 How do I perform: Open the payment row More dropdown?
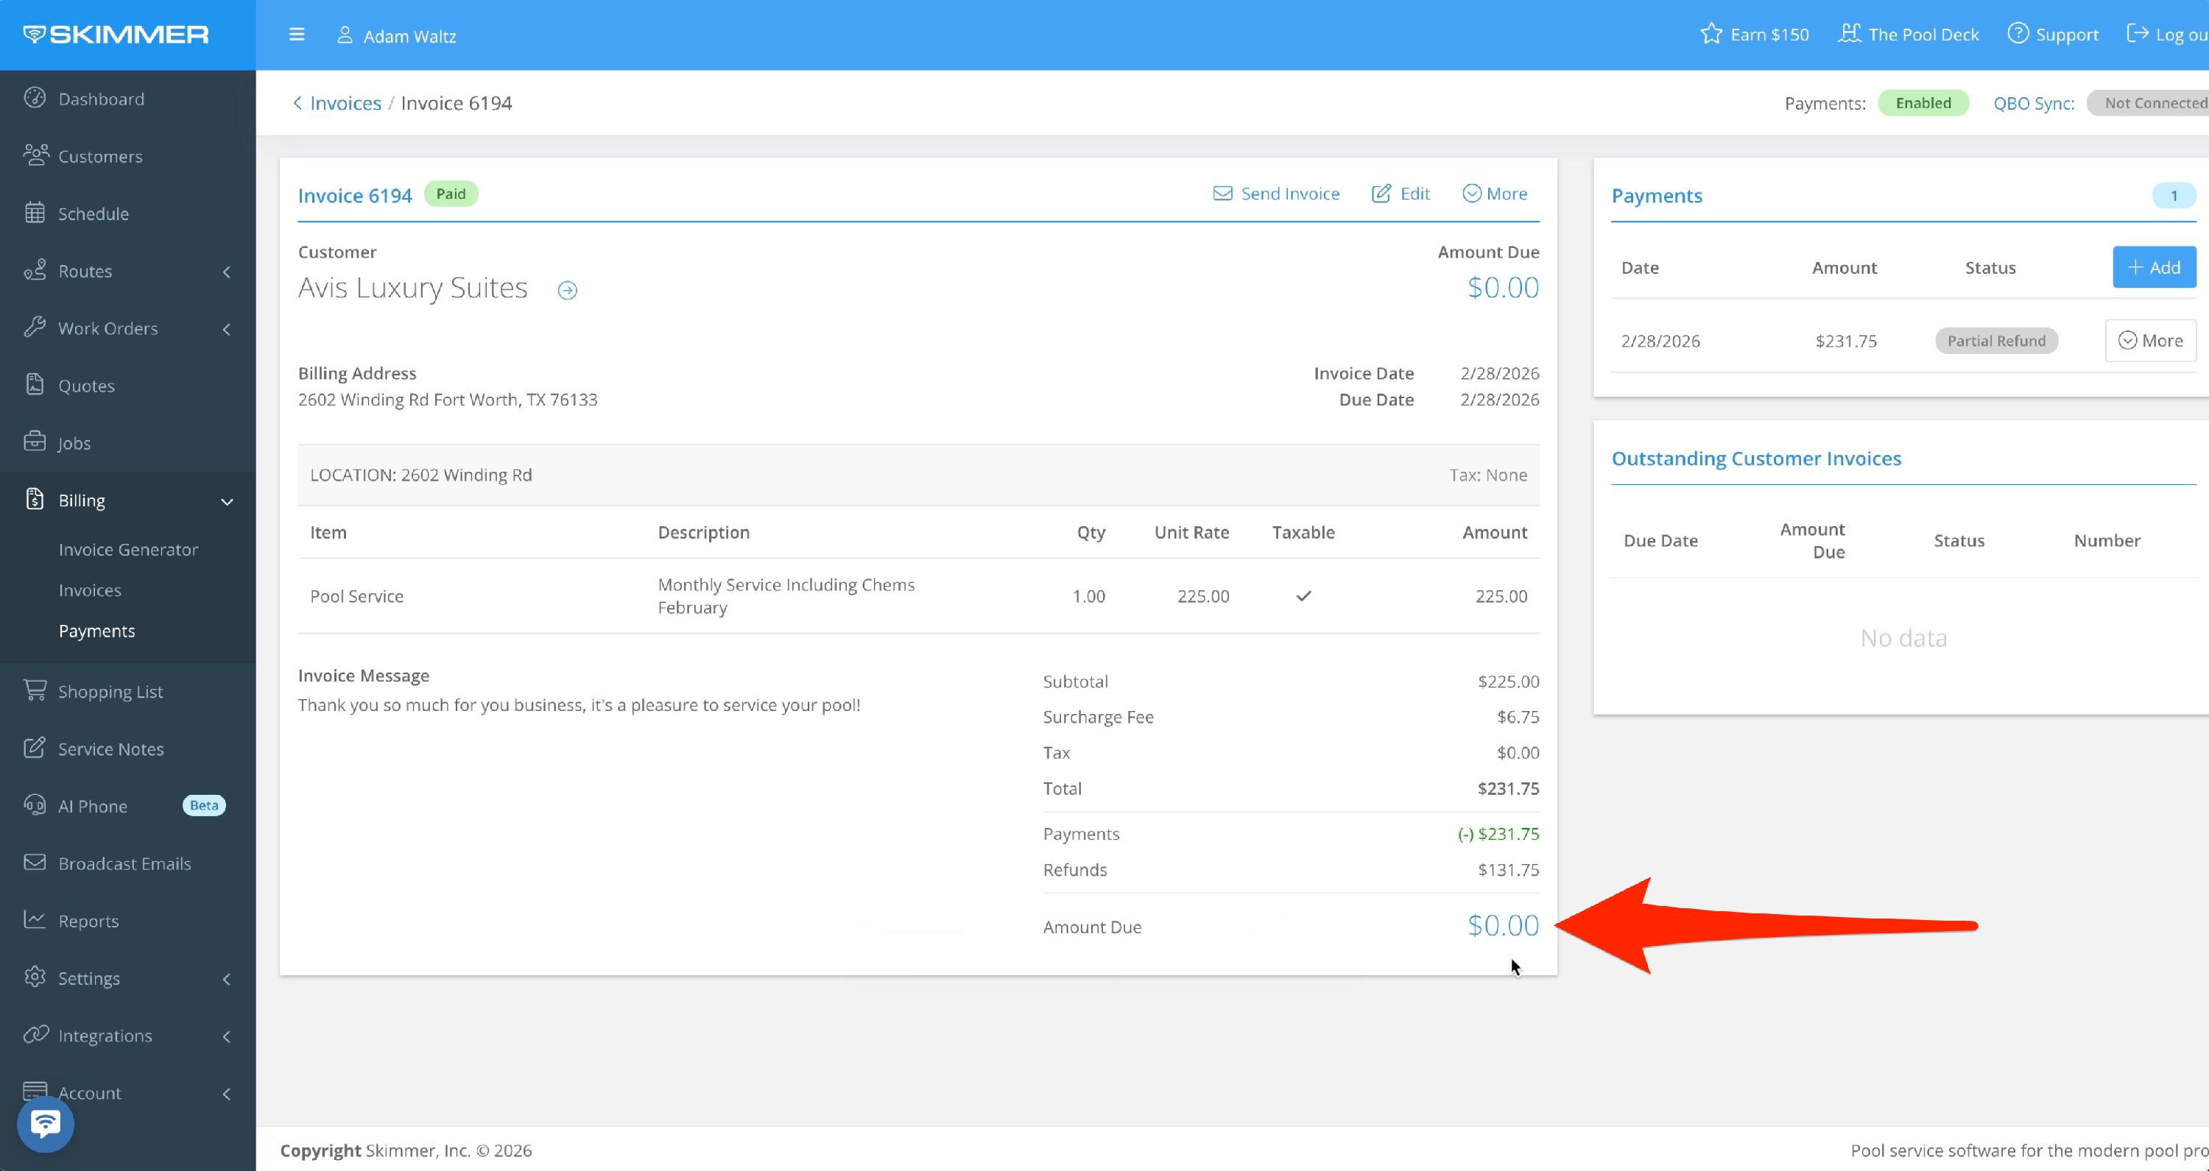[2150, 340]
